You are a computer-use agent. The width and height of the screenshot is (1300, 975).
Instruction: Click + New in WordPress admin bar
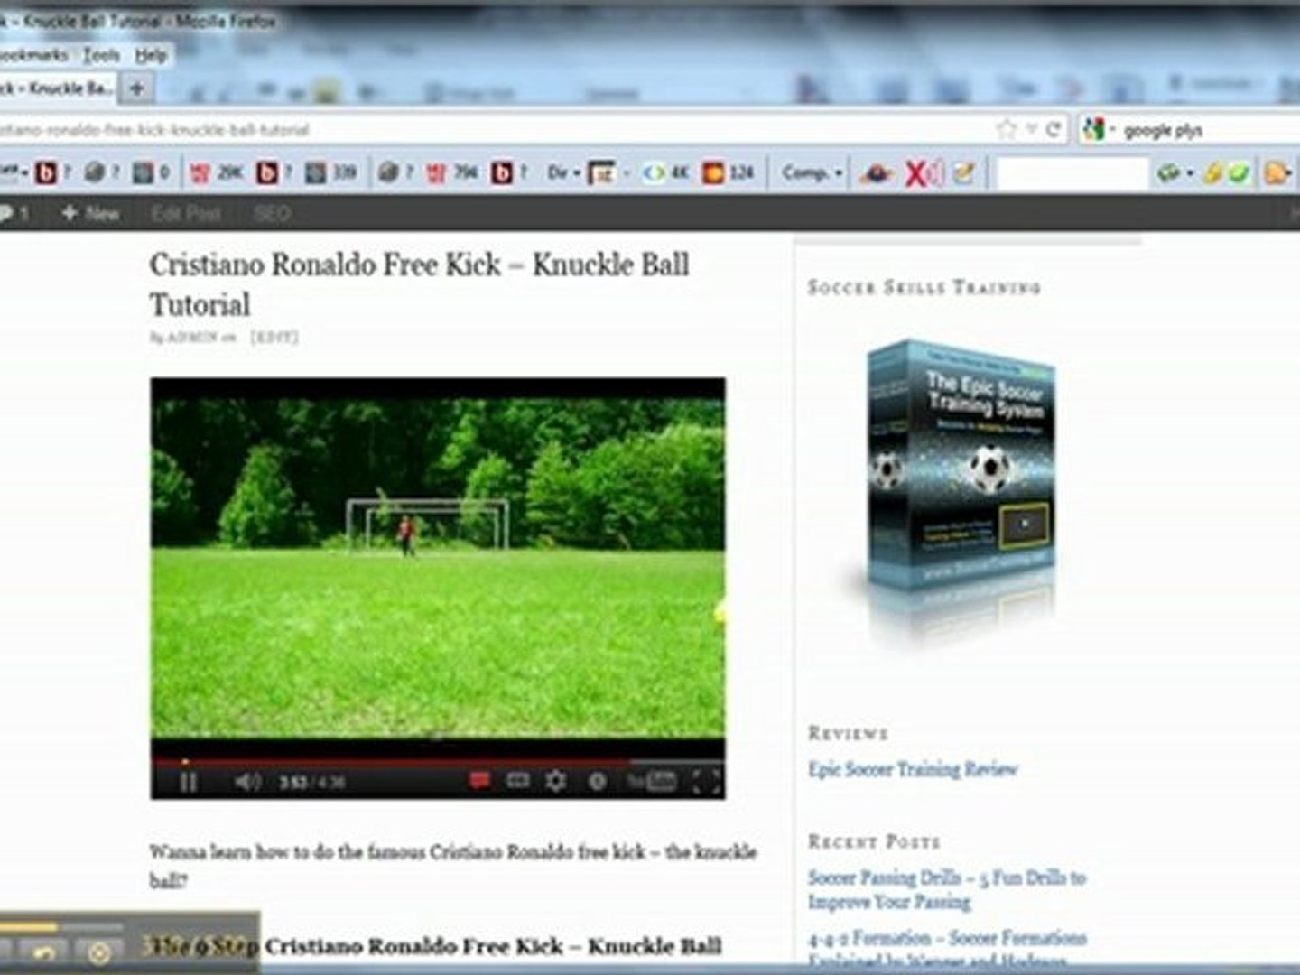point(90,214)
